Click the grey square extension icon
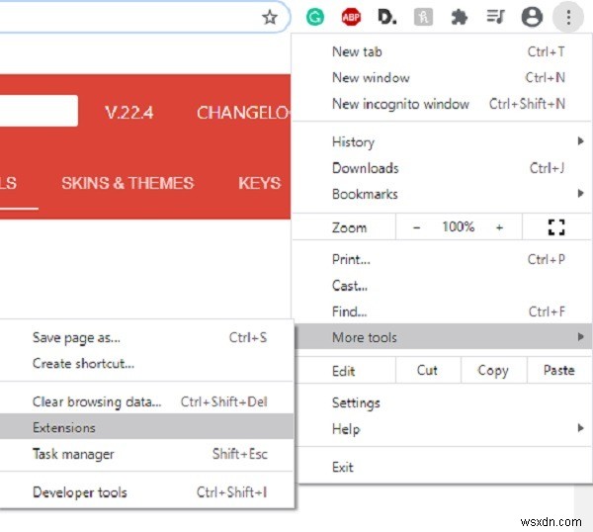Image resolution: width=593 pixels, height=532 pixels. 423,17
